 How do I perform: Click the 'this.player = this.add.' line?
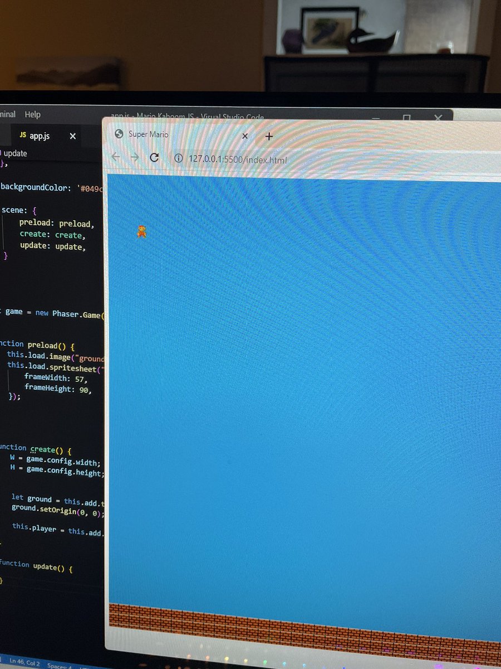pos(58,529)
